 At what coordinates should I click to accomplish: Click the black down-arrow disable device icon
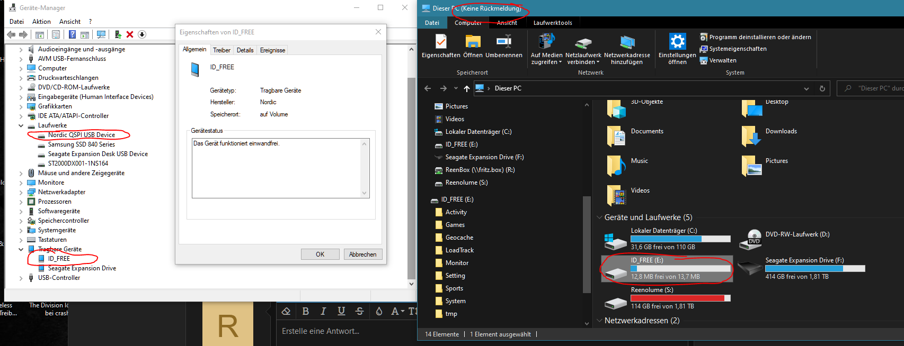click(142, 34)
